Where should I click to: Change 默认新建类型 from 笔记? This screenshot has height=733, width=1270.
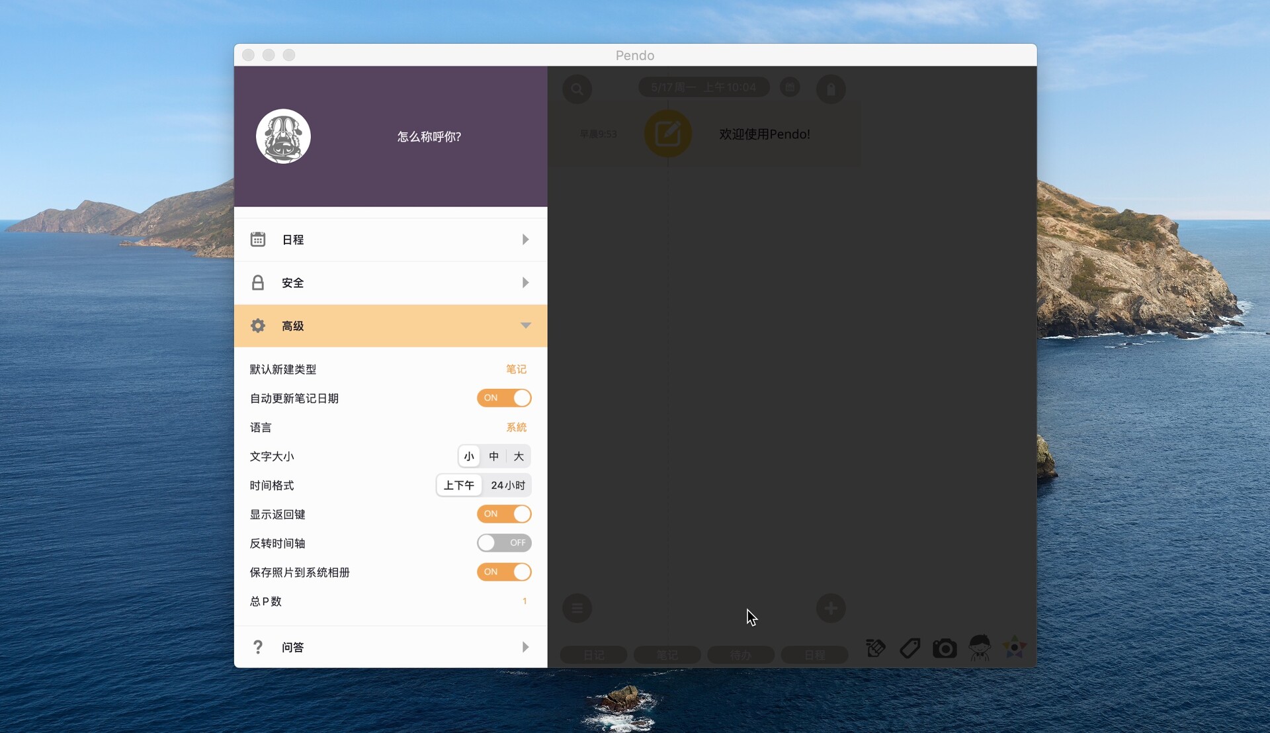pos(516,369)
